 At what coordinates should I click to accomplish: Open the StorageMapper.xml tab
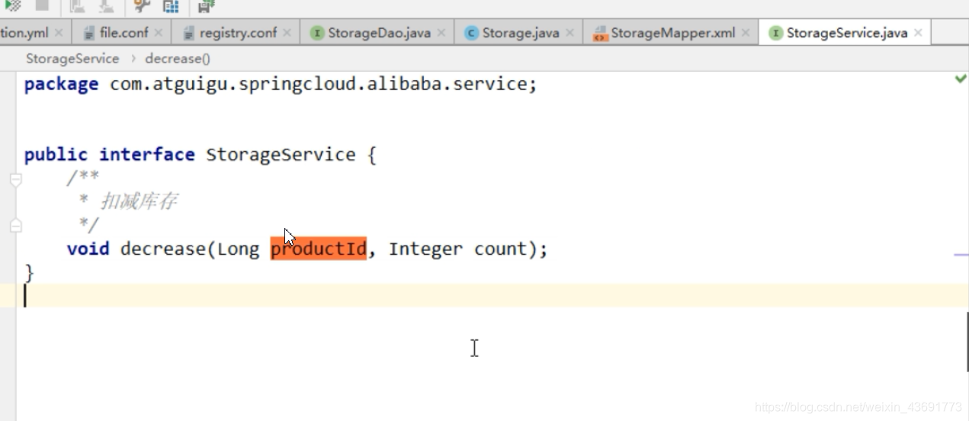tap(671, 33)
